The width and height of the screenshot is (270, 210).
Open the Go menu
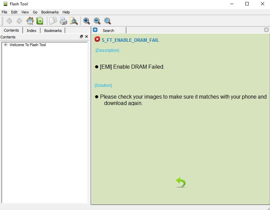(35, 12)
